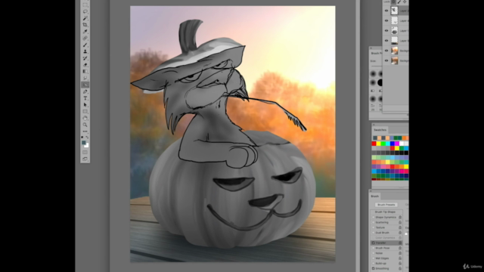This screenshot has width=484, height=272.
Task: Pick the cyan swatch
Action: tap(388, 144)
